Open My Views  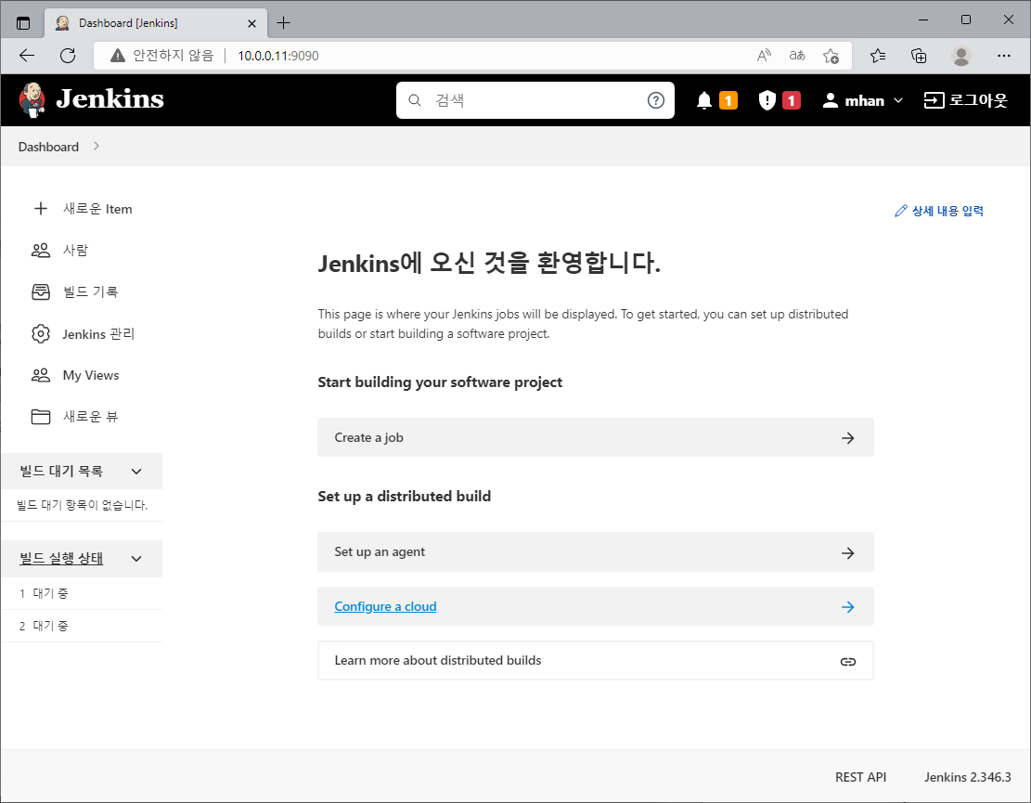91,376
